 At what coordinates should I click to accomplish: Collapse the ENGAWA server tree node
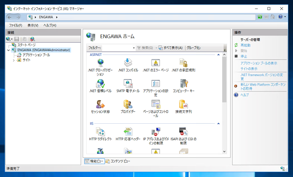(x=9, y=50)
